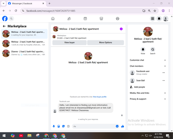
Task: Click the $1,020 2 bad 2 bath listing text
Action: pos(72,38)
